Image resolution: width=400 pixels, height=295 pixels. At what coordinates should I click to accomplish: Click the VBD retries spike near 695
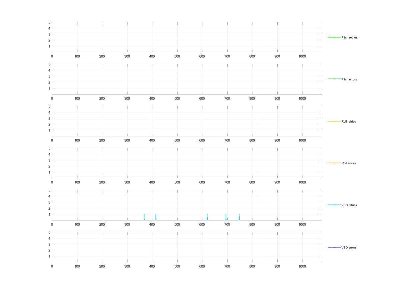pyautogui.click(x=226, y=217)
